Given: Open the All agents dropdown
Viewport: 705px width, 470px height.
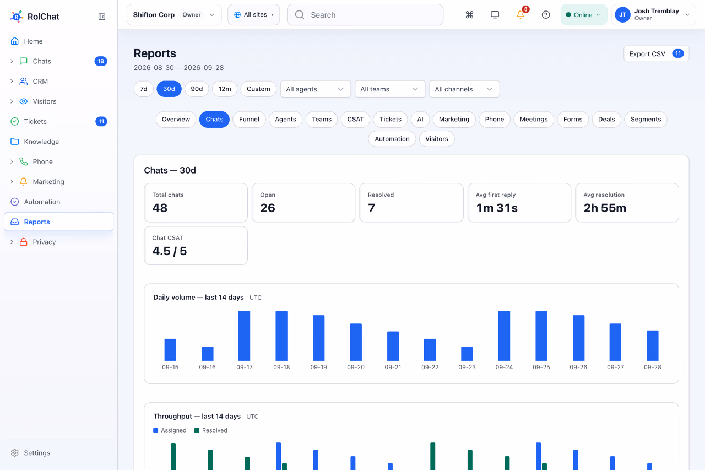Looking at the screenshot, I should click(316, 89).
